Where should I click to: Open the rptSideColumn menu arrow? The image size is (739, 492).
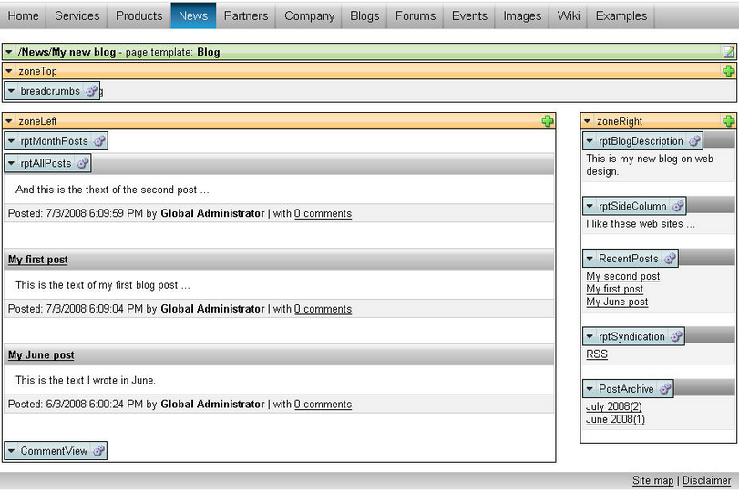[x=590, y=206]
